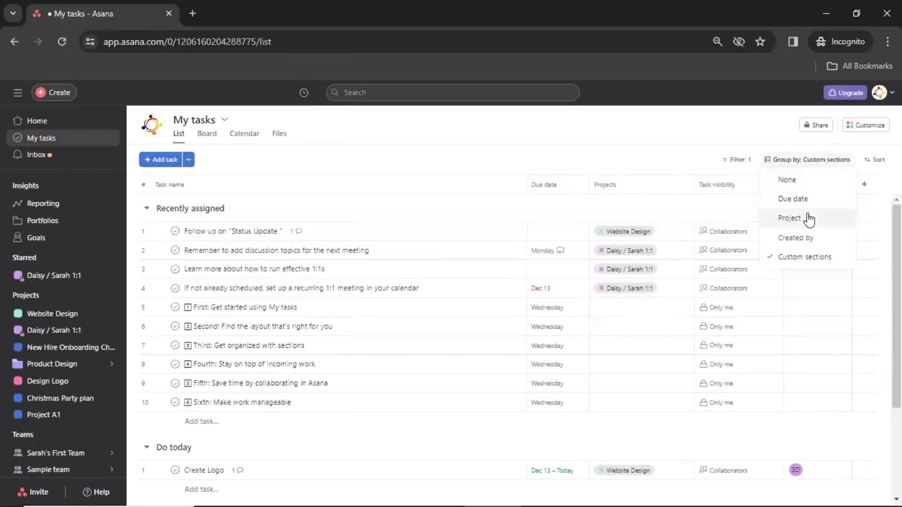Viewport: 902px width, 507px height.
Task: Switch to the Calendar tab
Action: (244, 133)
